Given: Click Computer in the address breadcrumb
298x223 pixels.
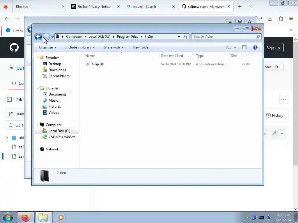Looking at the screenshot, I should click(x=74, y=37).
